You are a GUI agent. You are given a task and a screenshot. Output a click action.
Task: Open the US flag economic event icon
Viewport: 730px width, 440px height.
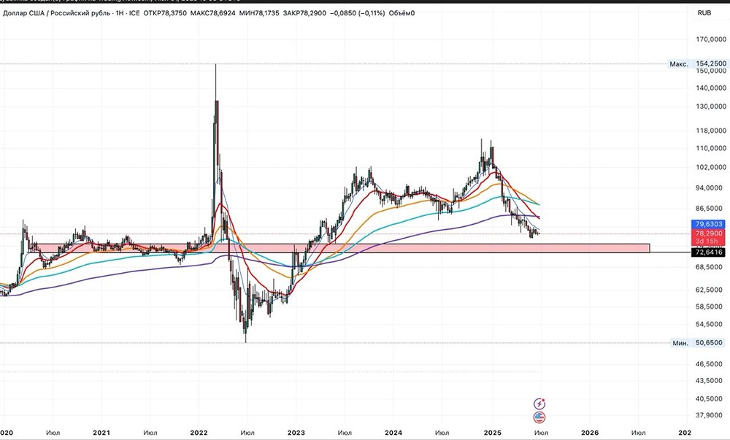coord(539,417)
